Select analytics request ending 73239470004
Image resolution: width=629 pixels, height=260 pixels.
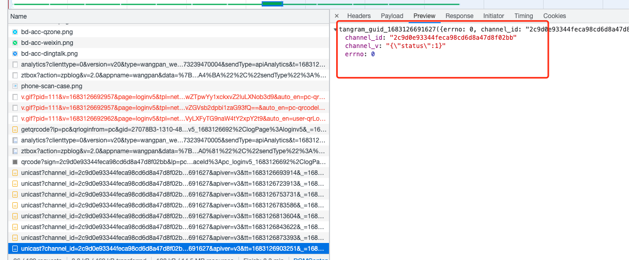pyautogui.click(x=169, y=64)
